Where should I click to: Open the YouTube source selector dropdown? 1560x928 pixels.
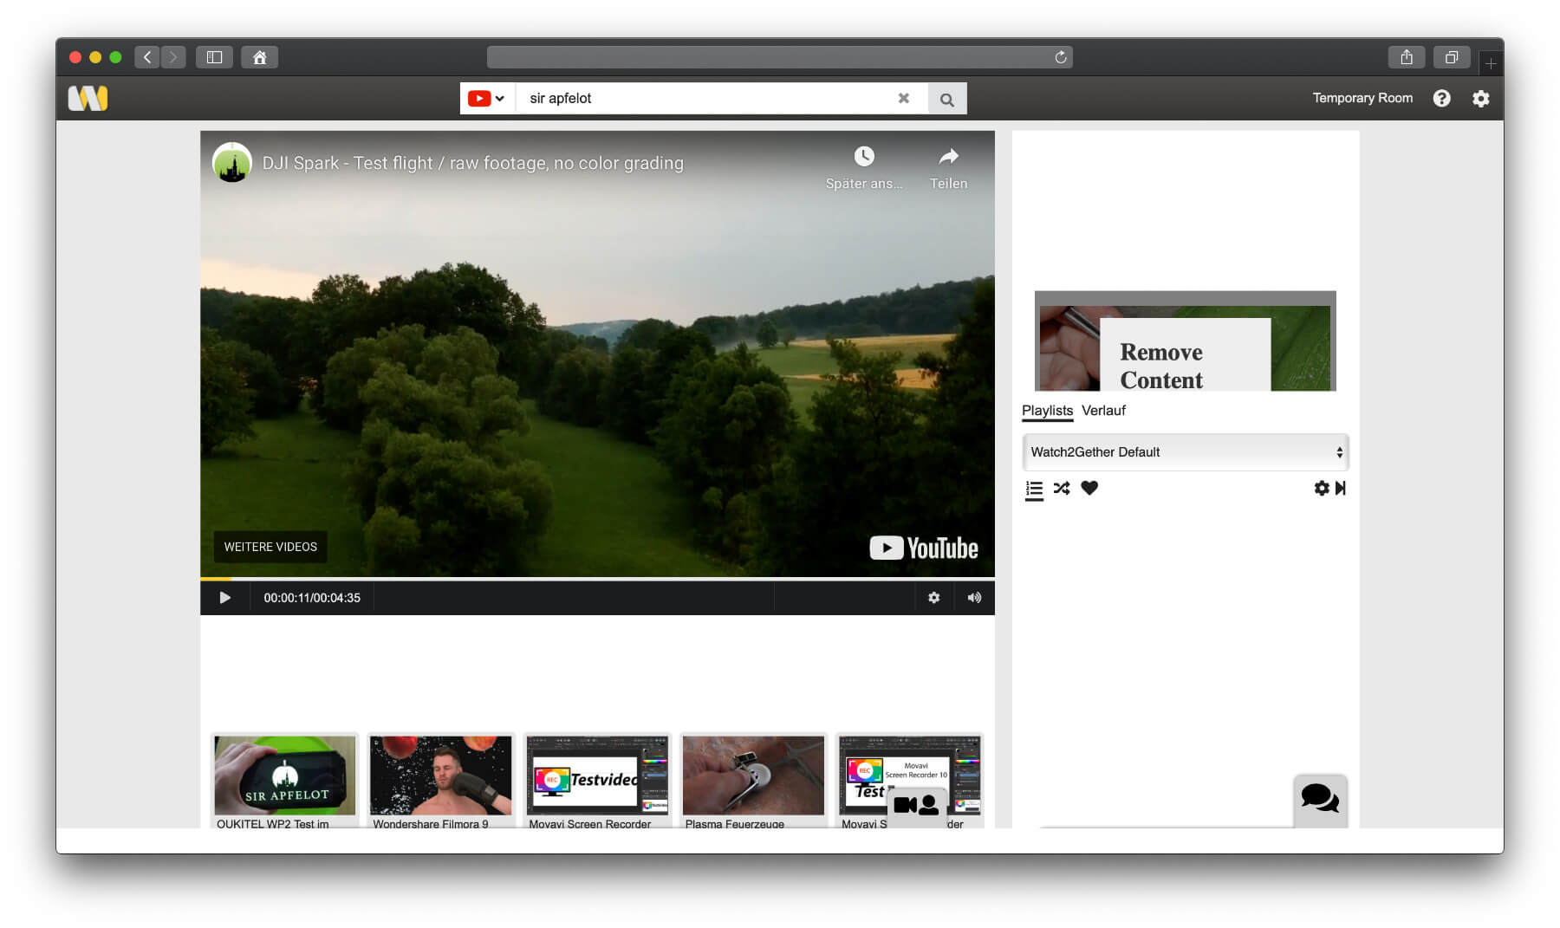486,99
